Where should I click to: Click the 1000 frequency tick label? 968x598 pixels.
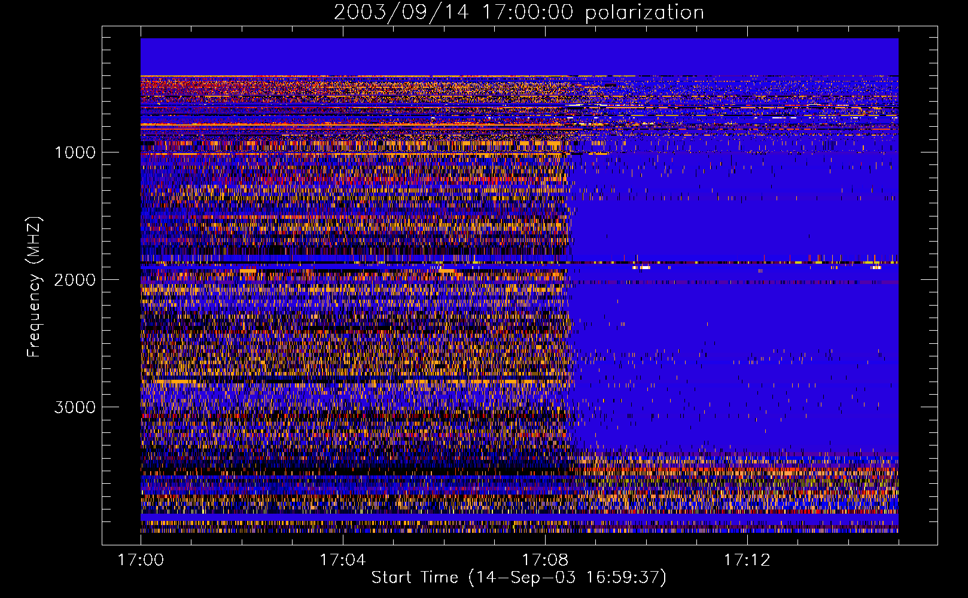pos(75,152)
